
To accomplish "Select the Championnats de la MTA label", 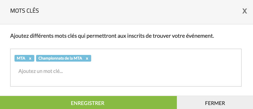I will tap(60, 58).
